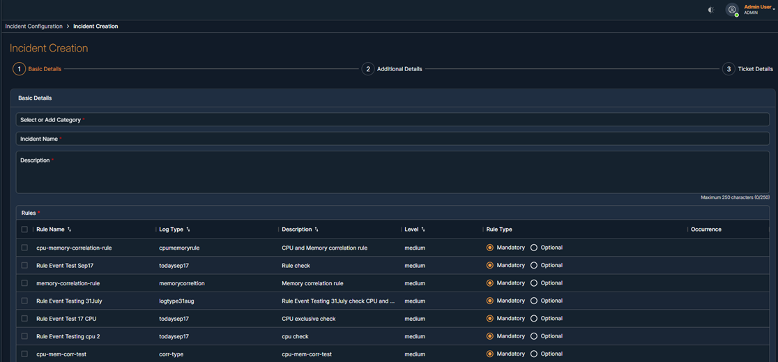
Task: Expand the Admin User account menu
Action: 760,8
